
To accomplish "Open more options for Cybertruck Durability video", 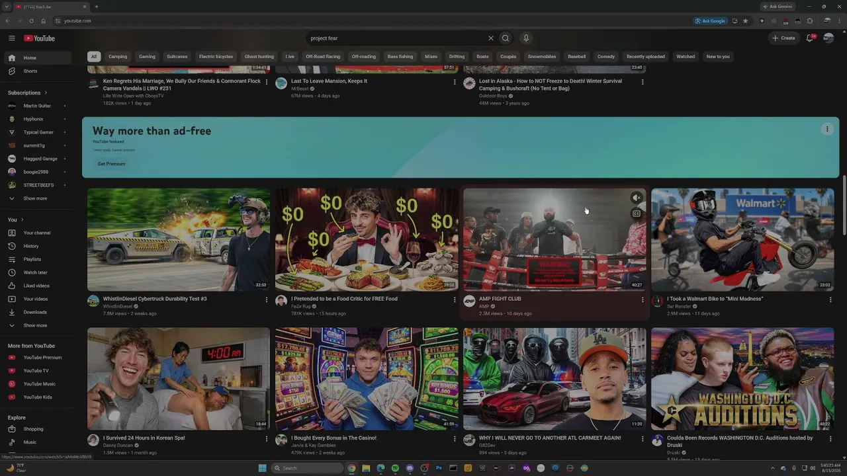I will click(x=267, y=299).
